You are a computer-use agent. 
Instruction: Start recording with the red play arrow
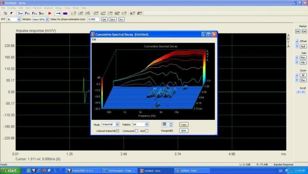pyautogui.click(x=50, y=13)
